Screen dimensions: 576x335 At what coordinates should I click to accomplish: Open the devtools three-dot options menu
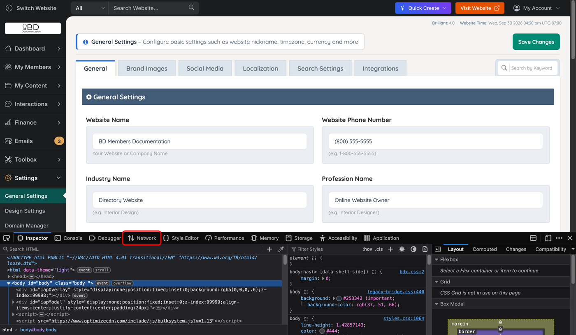click(x=559, y=238)
